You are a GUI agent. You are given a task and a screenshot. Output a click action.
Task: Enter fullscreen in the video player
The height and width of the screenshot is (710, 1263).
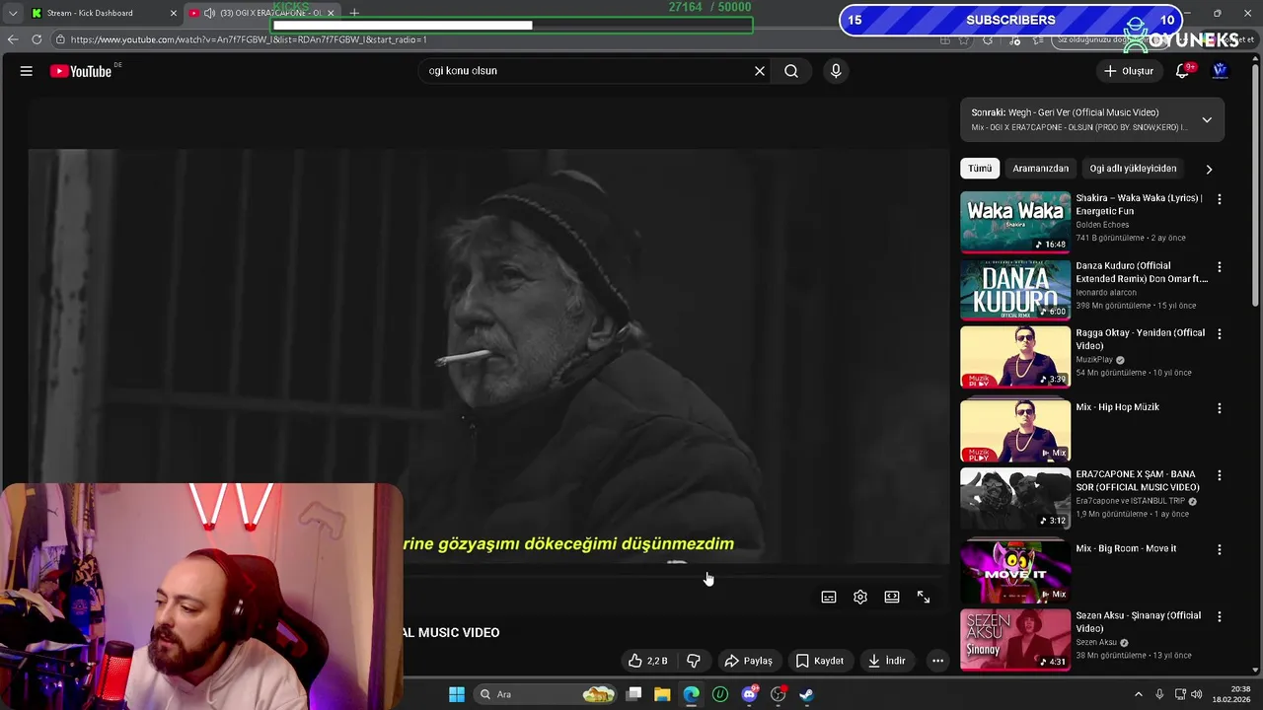(x=924, y=597)
